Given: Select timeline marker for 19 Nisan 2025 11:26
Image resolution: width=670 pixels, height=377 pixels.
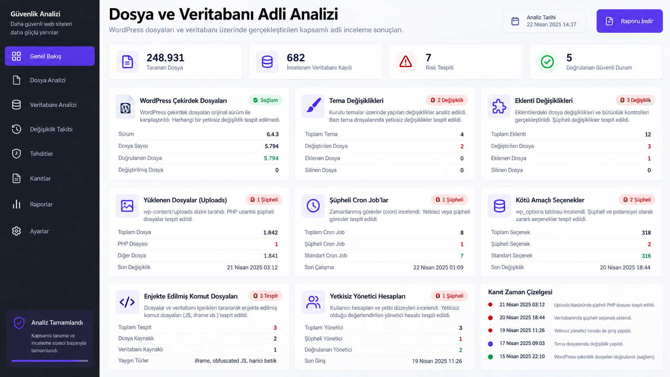Looking at the screenshot, I should pyautogui.click(x=490, y=331).
